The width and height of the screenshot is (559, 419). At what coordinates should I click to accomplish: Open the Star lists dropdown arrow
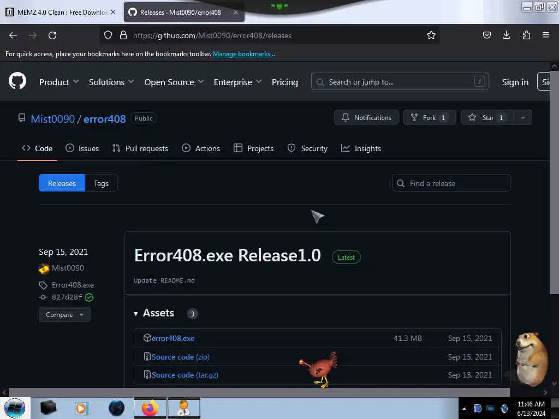(522, 118)
